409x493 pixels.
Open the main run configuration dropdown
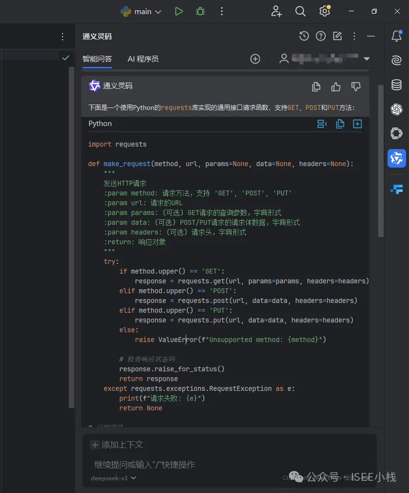click(x=141, y=12)
